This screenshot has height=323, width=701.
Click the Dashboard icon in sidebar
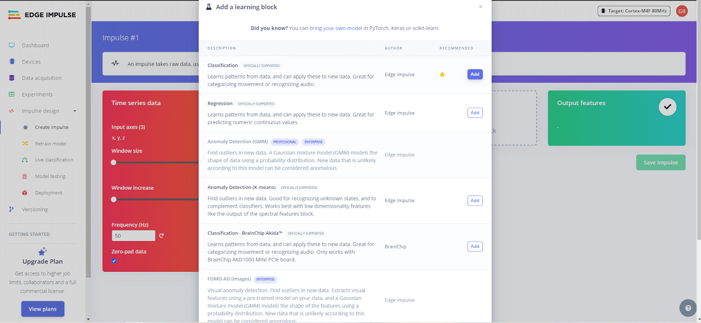tap(12, 45)
